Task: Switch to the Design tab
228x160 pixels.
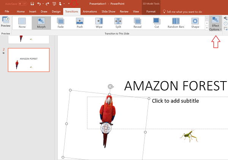Action: [56, 12]
